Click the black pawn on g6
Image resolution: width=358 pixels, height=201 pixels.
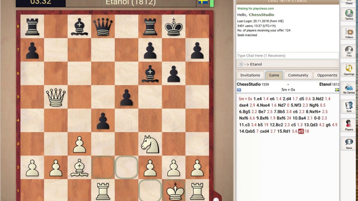tap(174, 73)
